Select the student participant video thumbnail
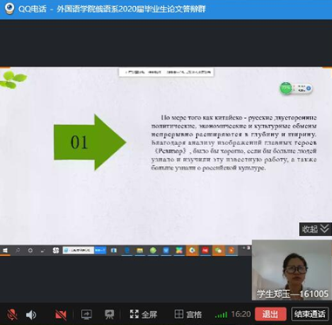This screenshot has height=325, width=332. [x=292, y=270]
